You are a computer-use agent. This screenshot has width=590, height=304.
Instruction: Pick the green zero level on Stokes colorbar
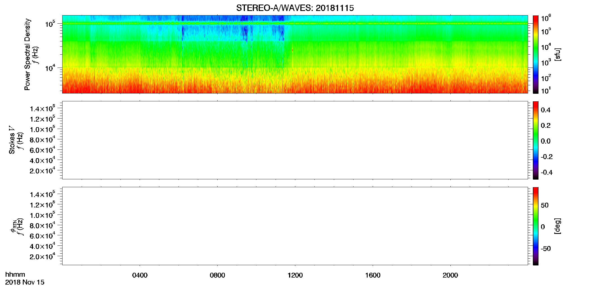coord(535,141)
